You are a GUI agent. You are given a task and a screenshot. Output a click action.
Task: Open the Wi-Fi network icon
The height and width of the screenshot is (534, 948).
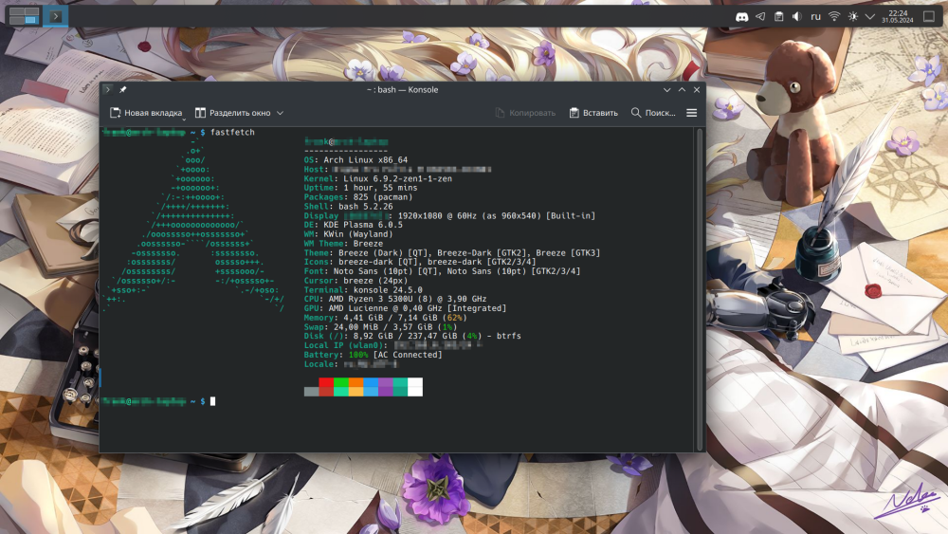pos(834,16)
